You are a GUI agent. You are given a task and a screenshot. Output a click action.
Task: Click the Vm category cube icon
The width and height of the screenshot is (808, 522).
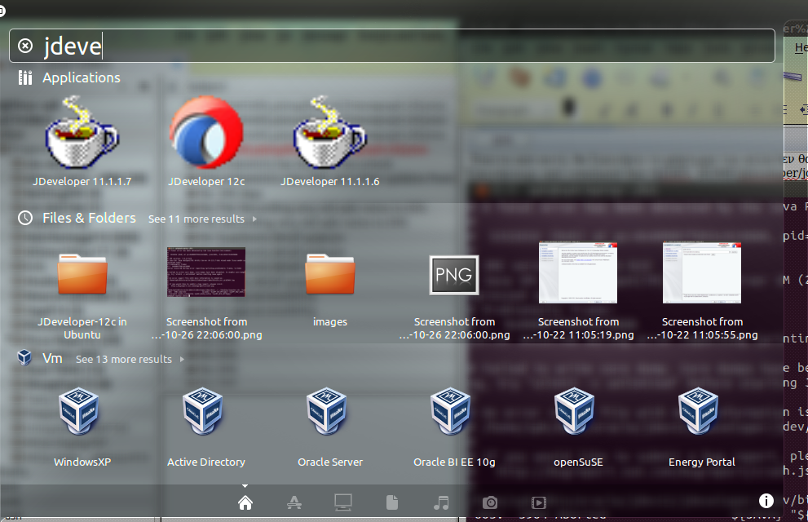click(24, 357)
